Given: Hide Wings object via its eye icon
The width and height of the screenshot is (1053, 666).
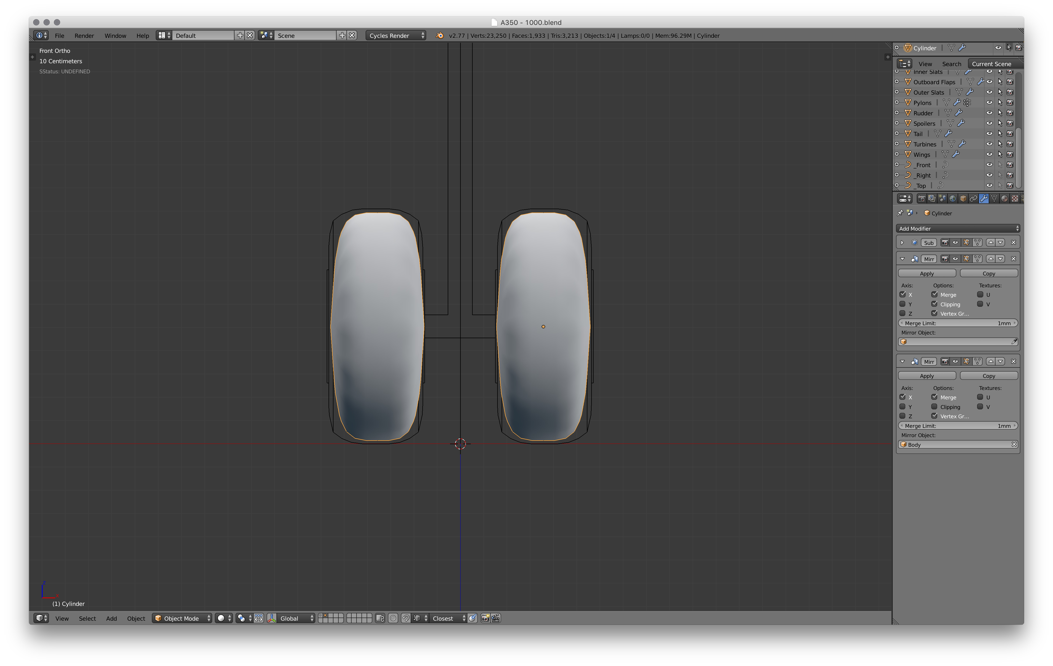Looking at the screenshot, I should tap(990, 154).
